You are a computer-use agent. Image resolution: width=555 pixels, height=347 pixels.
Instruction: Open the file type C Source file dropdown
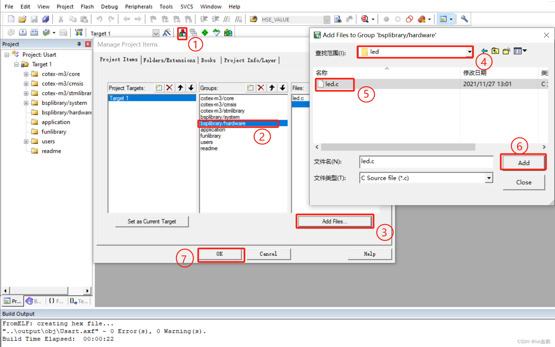click(489, 178)
